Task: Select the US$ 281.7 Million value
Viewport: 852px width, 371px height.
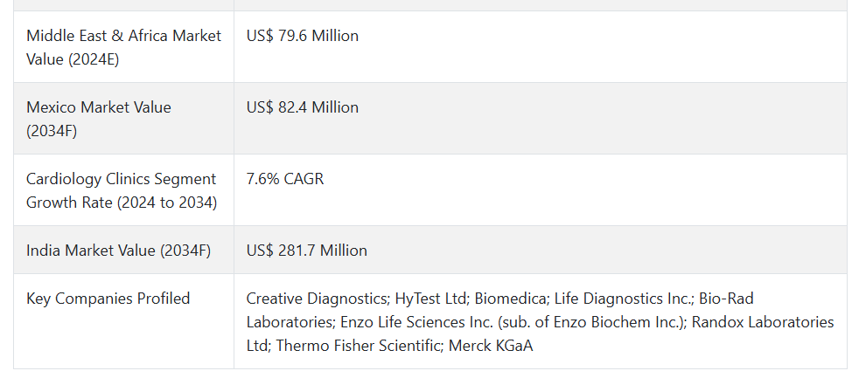Action: coord(306,251)
